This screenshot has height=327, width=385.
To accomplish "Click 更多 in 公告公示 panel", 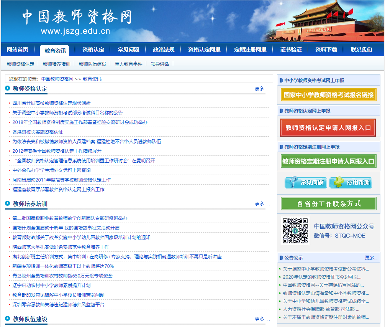I will coord(371,258).
